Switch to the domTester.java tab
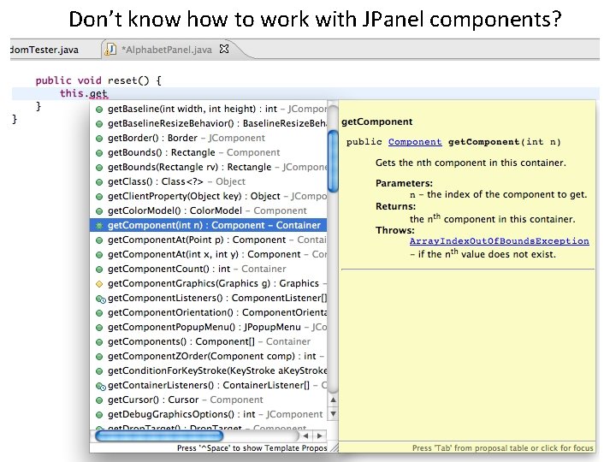This screenshot has height=462, width=616. click(x=44, y=50)
